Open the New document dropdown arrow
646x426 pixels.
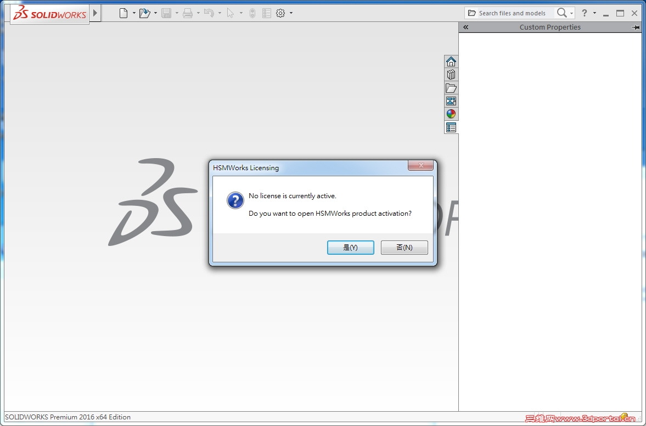pos(134,13)
